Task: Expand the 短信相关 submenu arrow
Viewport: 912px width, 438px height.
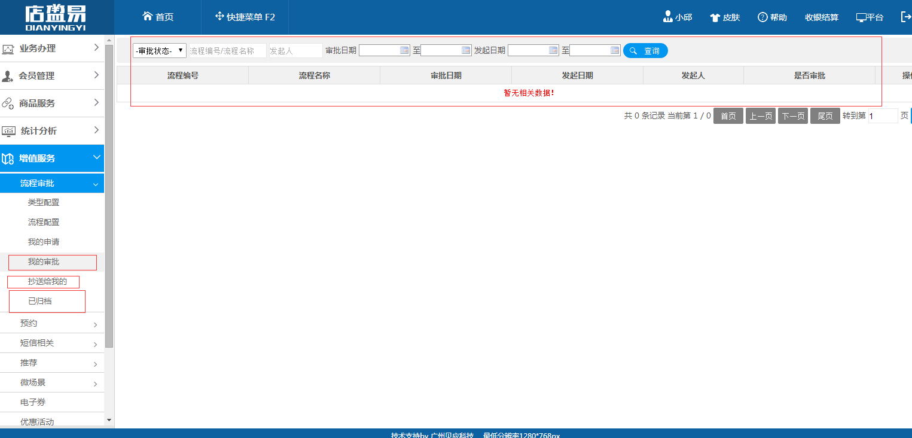Action: tap(96, 345)
